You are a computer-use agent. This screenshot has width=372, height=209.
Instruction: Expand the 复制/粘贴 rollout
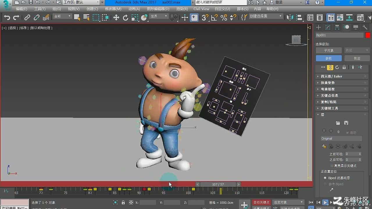pos(342,102)
